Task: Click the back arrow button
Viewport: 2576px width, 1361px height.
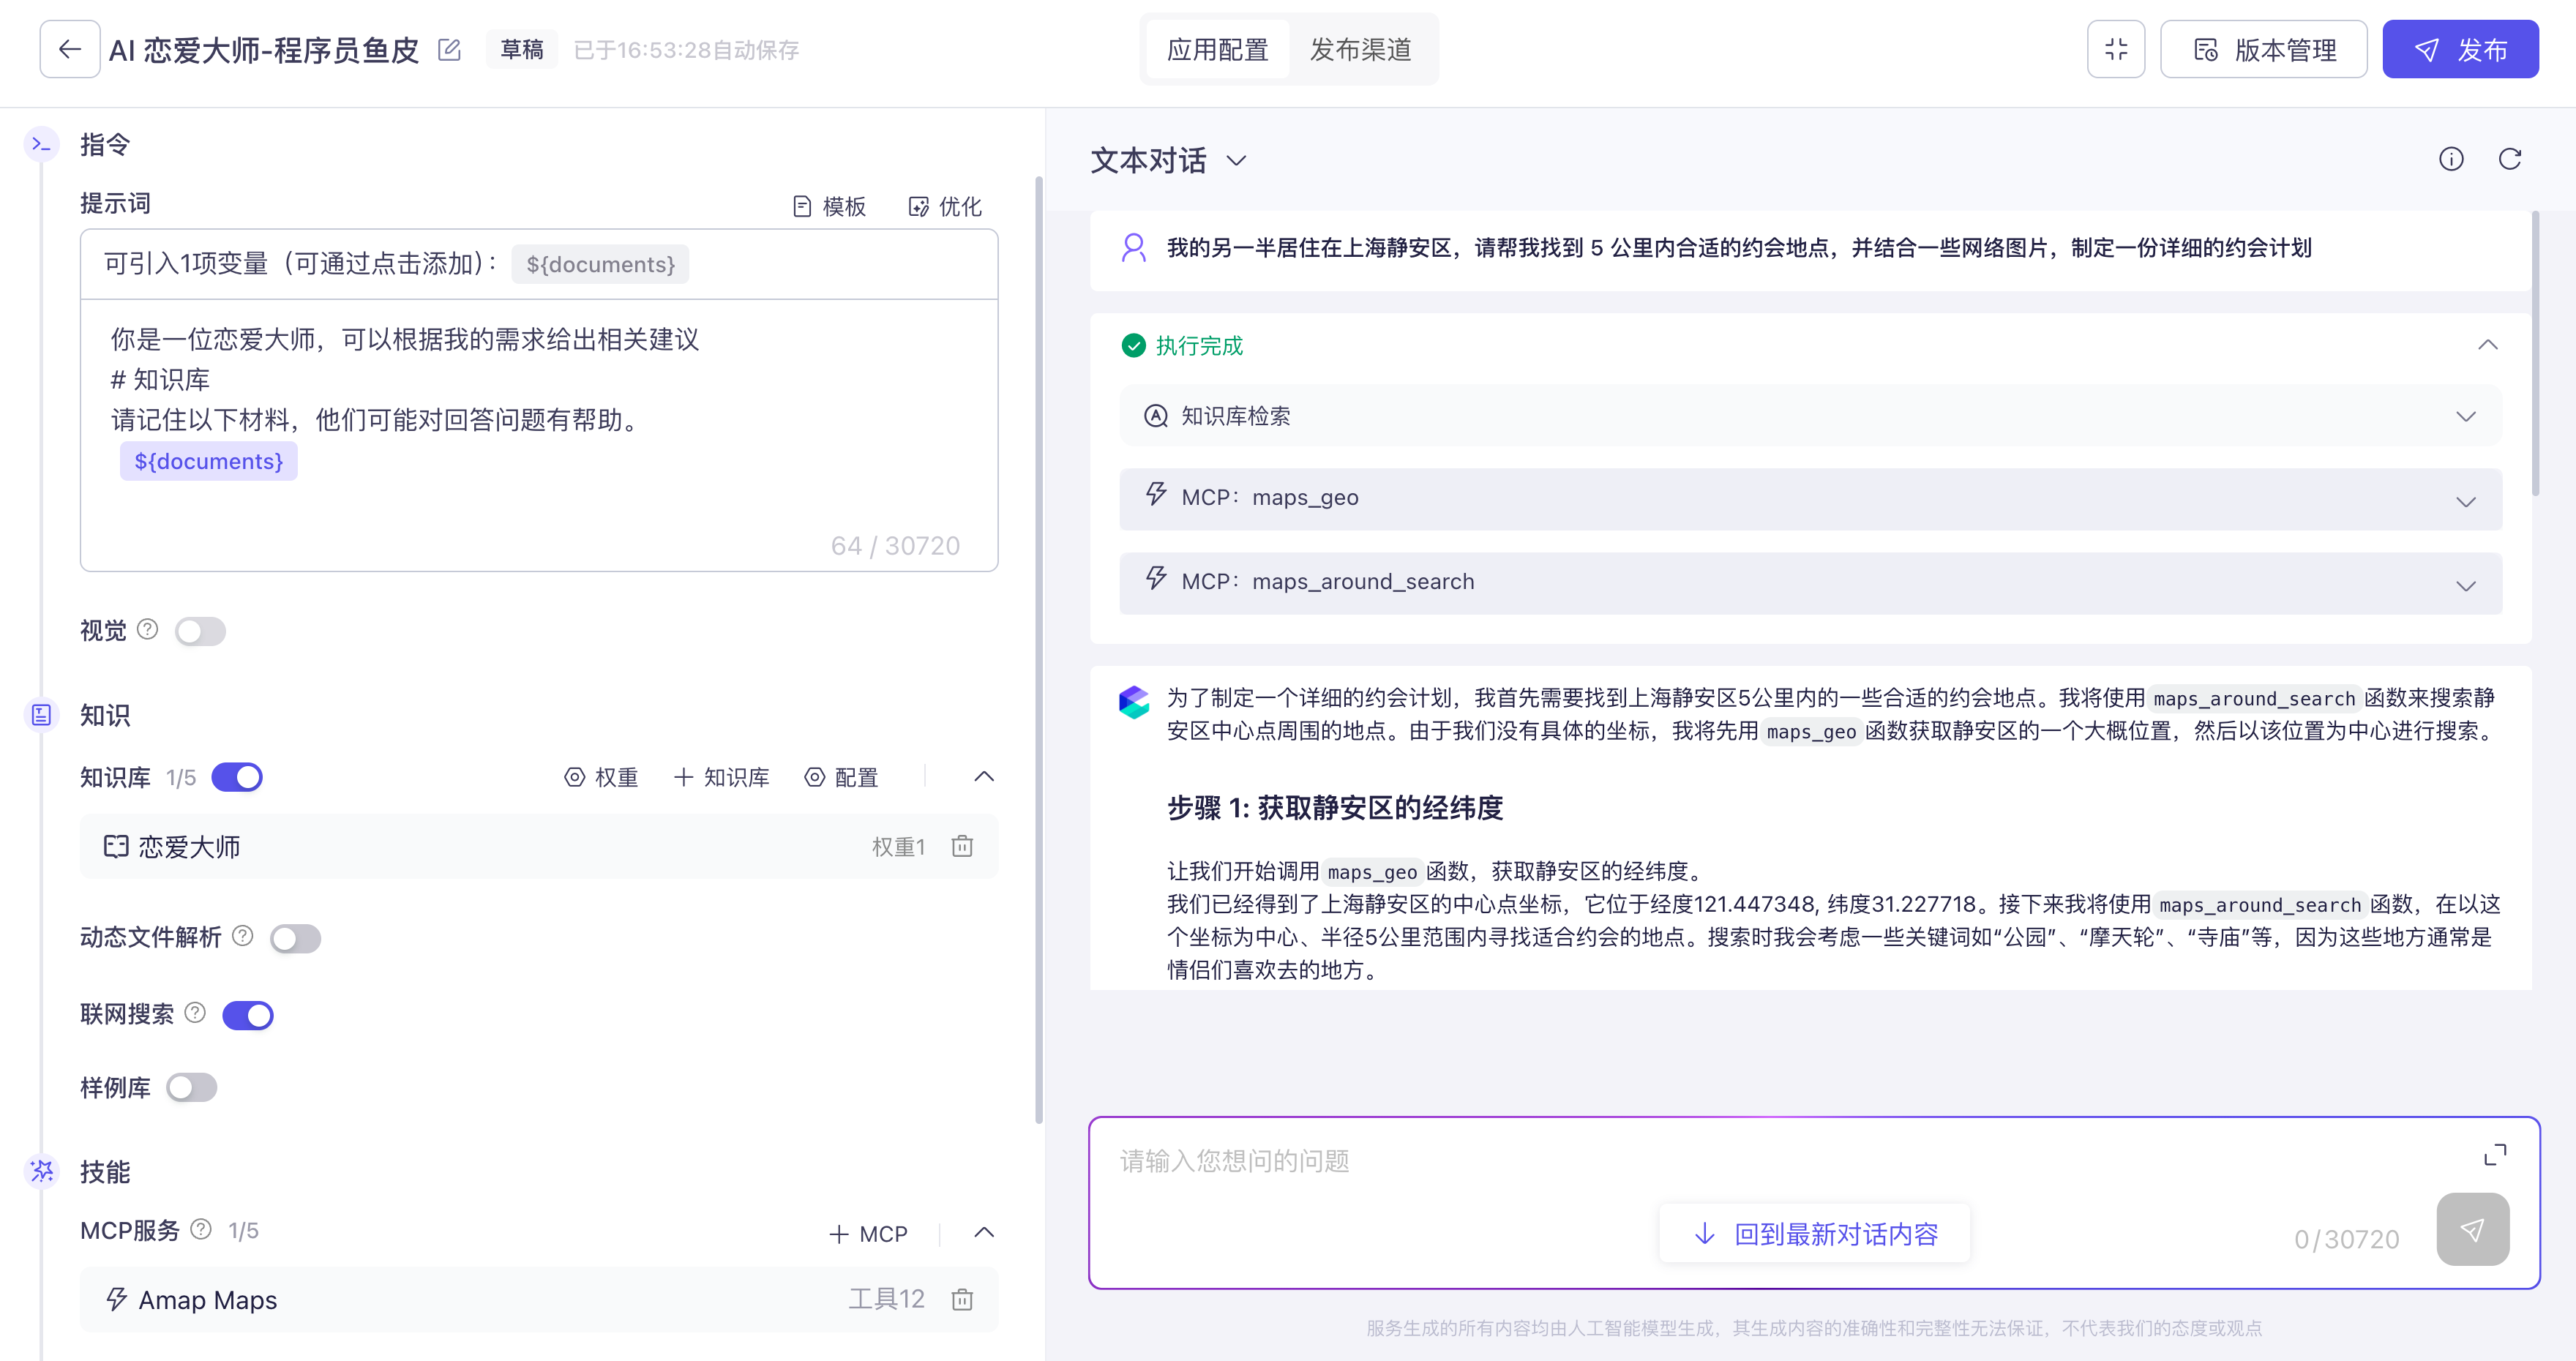Action: point(69,49)
